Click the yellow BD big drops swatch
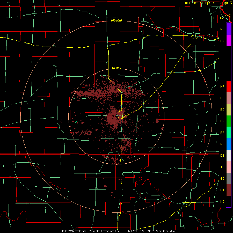Viewport: 233px width, 233px height. (x=229, y=110)
